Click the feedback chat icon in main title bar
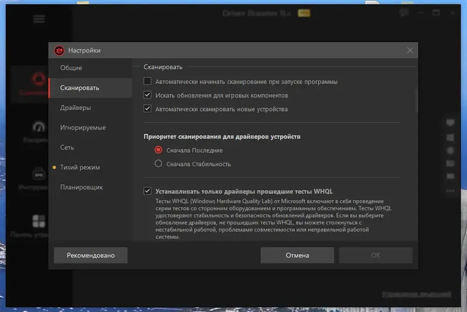This screenshot has width=467, height=312. (x=404, y=13)
